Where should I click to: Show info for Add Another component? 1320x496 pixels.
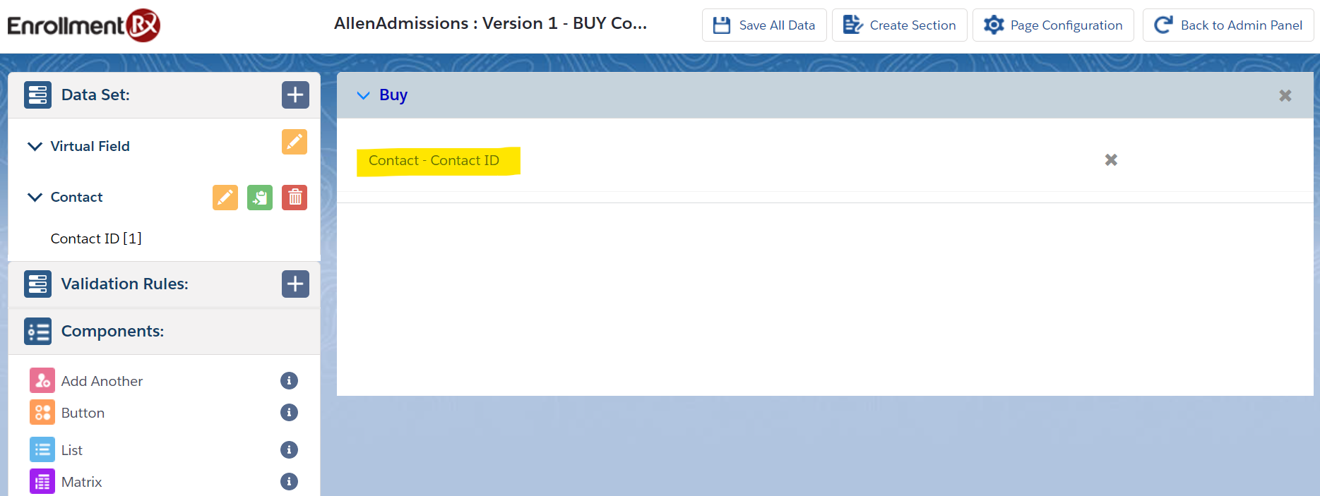coord(289,381)
